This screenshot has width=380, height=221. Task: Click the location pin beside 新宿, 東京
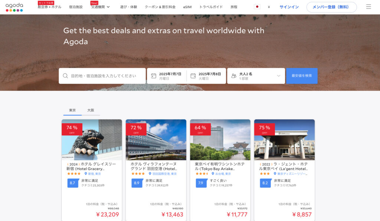[x=86, y=174]
